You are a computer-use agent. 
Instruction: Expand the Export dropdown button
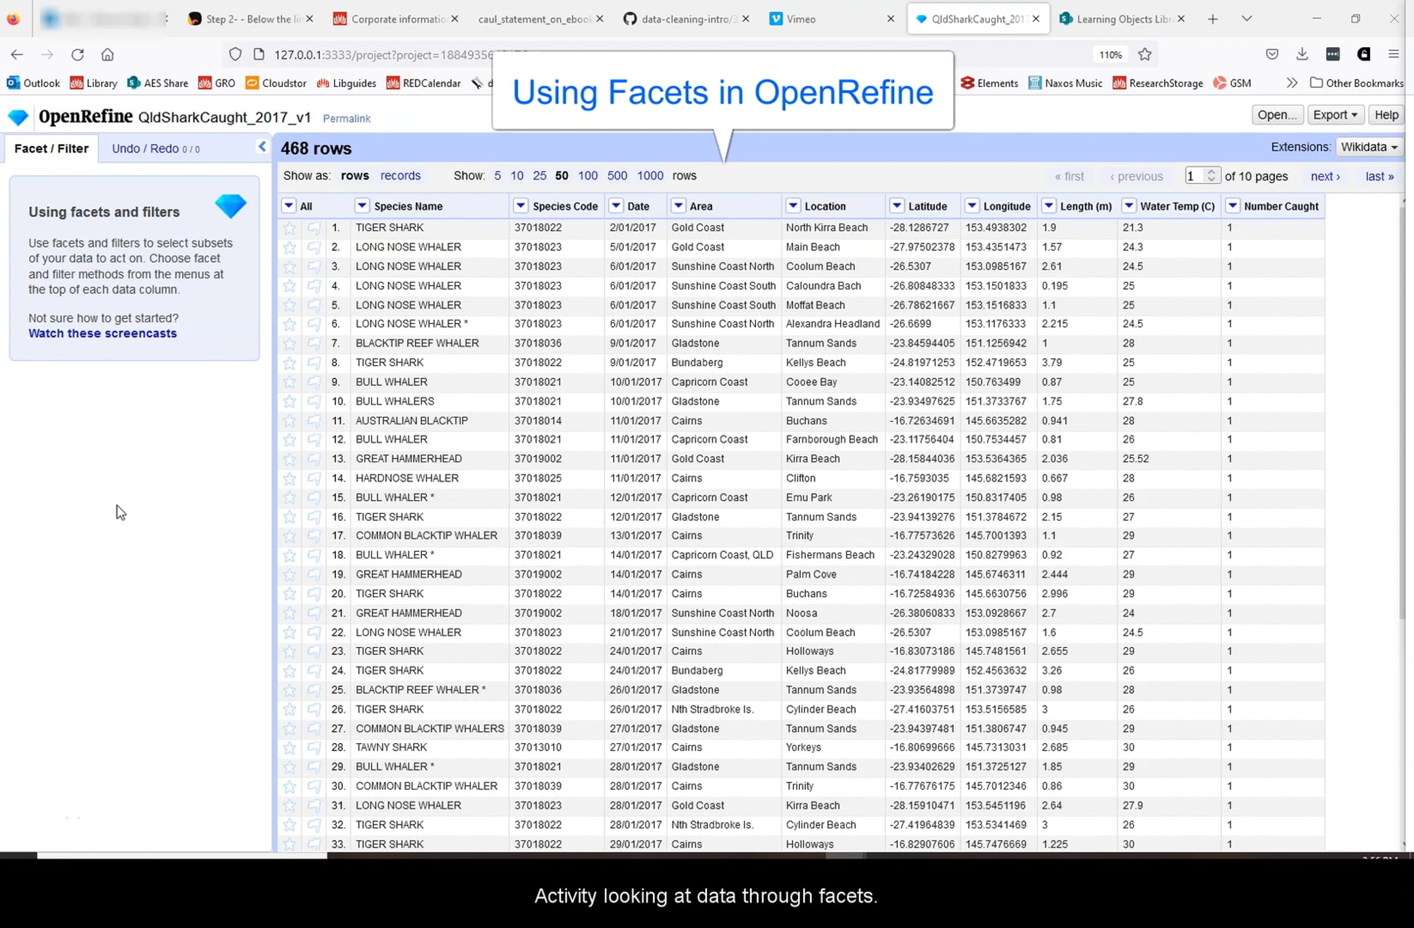point(1335,115)
